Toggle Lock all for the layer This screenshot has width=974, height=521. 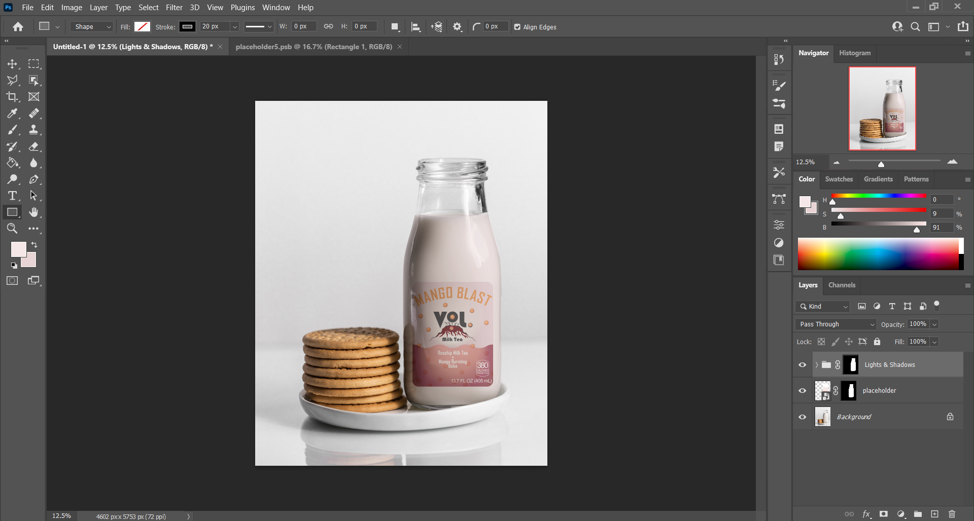click(x=877, y=342)
